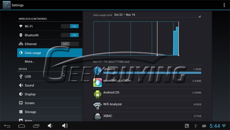Open the Data usage cycle dropdown

pyautogui.click(x=157, y=15)
